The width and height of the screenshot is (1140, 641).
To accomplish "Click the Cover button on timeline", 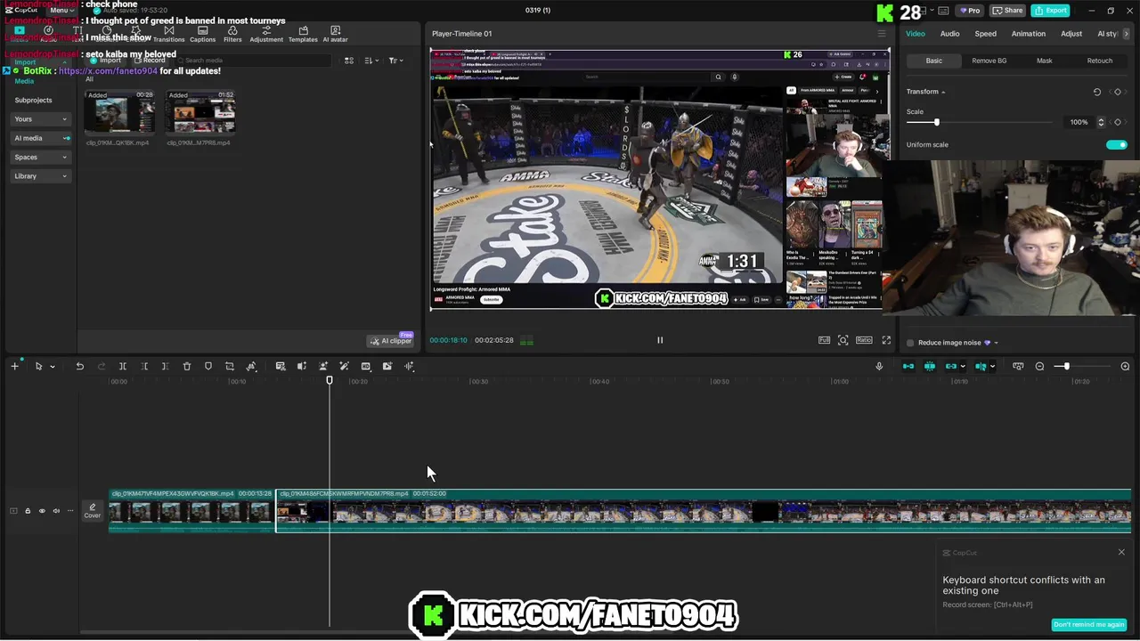I will click(x=93, y=511).
